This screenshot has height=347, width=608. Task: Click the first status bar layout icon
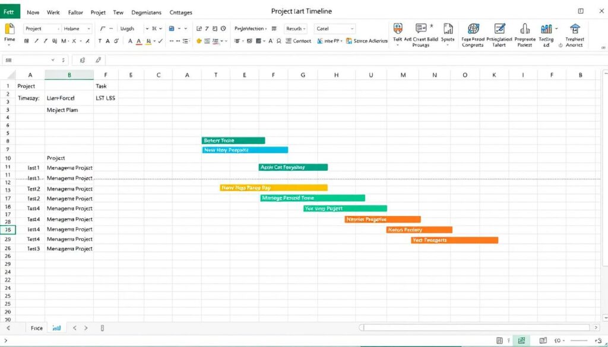499,340
